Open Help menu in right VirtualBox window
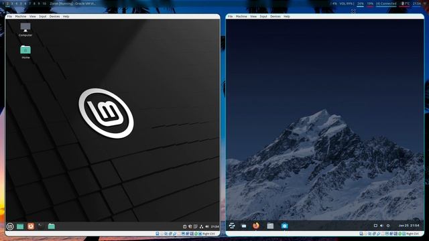Viewport: 429px width, 241px height. 287,16
